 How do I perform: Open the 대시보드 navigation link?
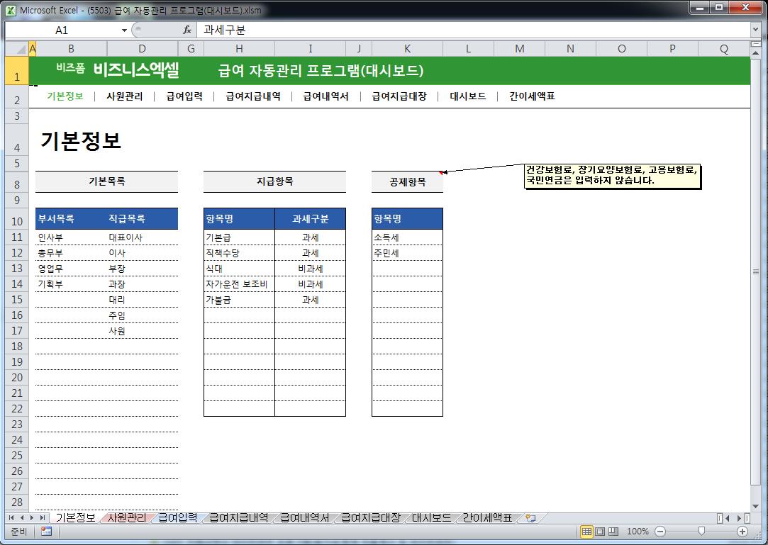[468, 96]
